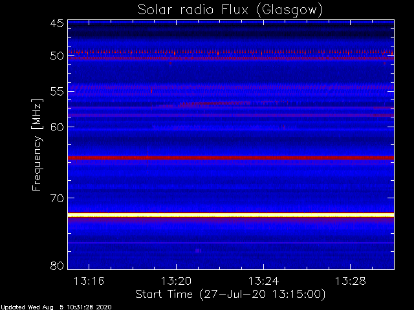The width and height of the screenshot is (414, 310).
Task: Click the 'Start Time (27-Jul-20 13:15:00)' label
Action: coord(230,294)
